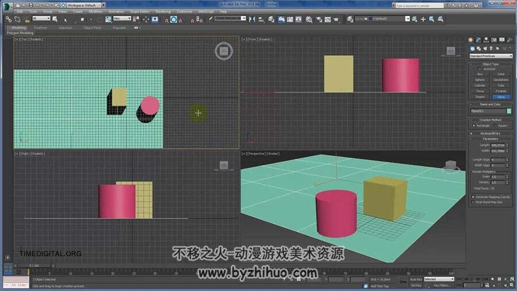This screenshot has width=517, height=291.
Task: Click the Top viewport ViewCube
Action: point(224,51)
